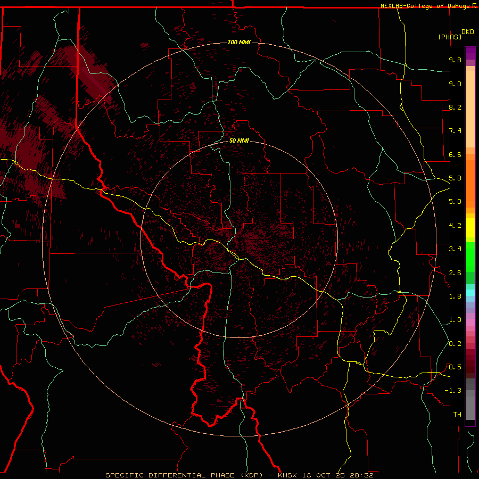
Task: Select the 50 NMI range ring label
Action: [x=239, y=141]
